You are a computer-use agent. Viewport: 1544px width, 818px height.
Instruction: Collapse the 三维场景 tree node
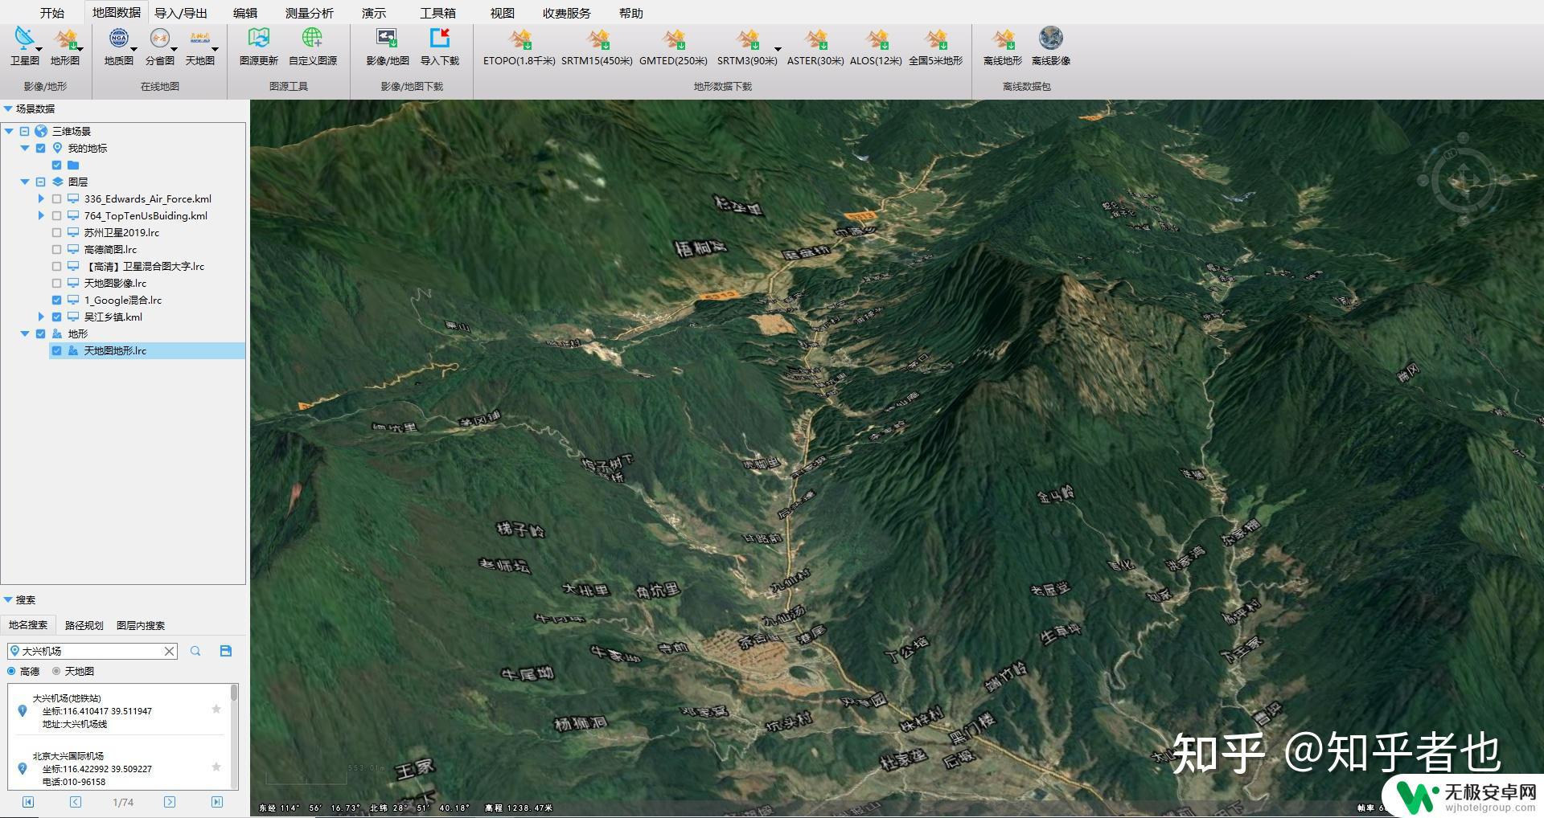(9, 131)
